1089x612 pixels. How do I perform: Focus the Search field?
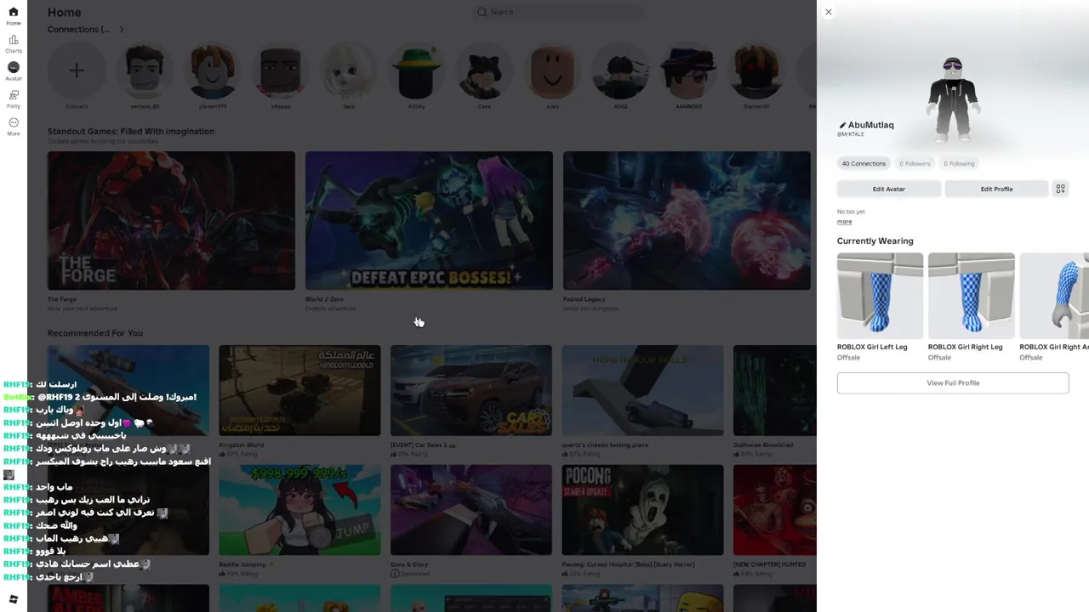tap(558, 12)
